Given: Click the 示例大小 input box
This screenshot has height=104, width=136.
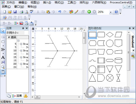Looking at the screenshot, I should tap(26, 33).
